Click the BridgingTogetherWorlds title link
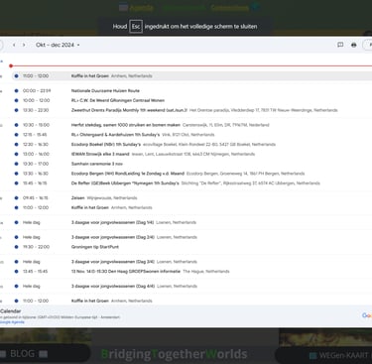372x364 pixels. coord(174,354)
